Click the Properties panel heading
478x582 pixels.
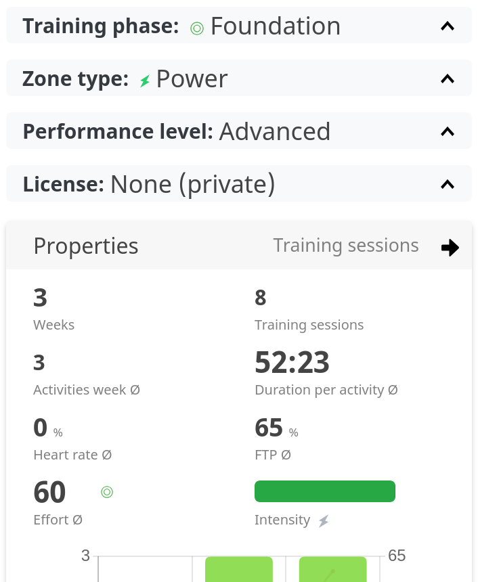pyautogui.click(x=86, y=246)
